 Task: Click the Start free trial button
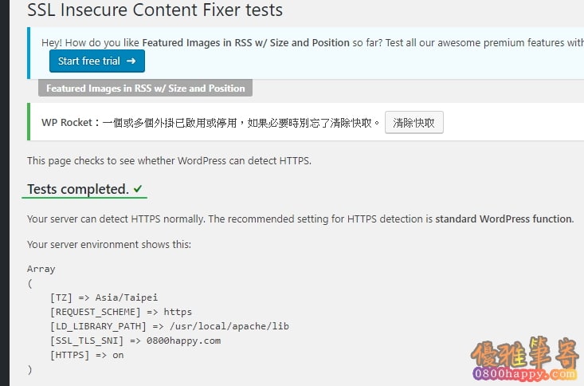(97, 61)
